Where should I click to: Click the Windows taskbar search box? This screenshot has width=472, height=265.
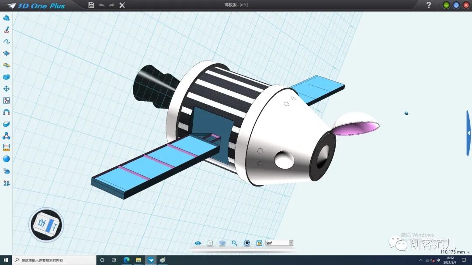click(x=54, y=260)
